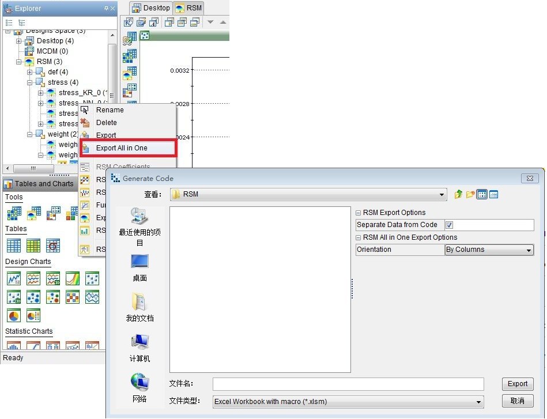The image size is (547, 419).
Task: Select the Tables and Charts panel header
Action: (x=40, y=183)
